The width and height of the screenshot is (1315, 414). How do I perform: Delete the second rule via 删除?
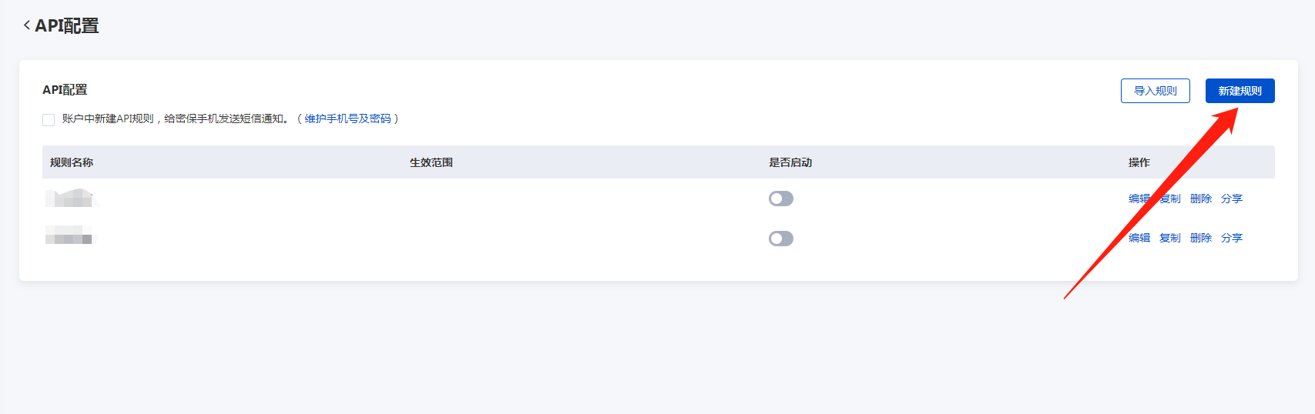[x=1200, y=238]
